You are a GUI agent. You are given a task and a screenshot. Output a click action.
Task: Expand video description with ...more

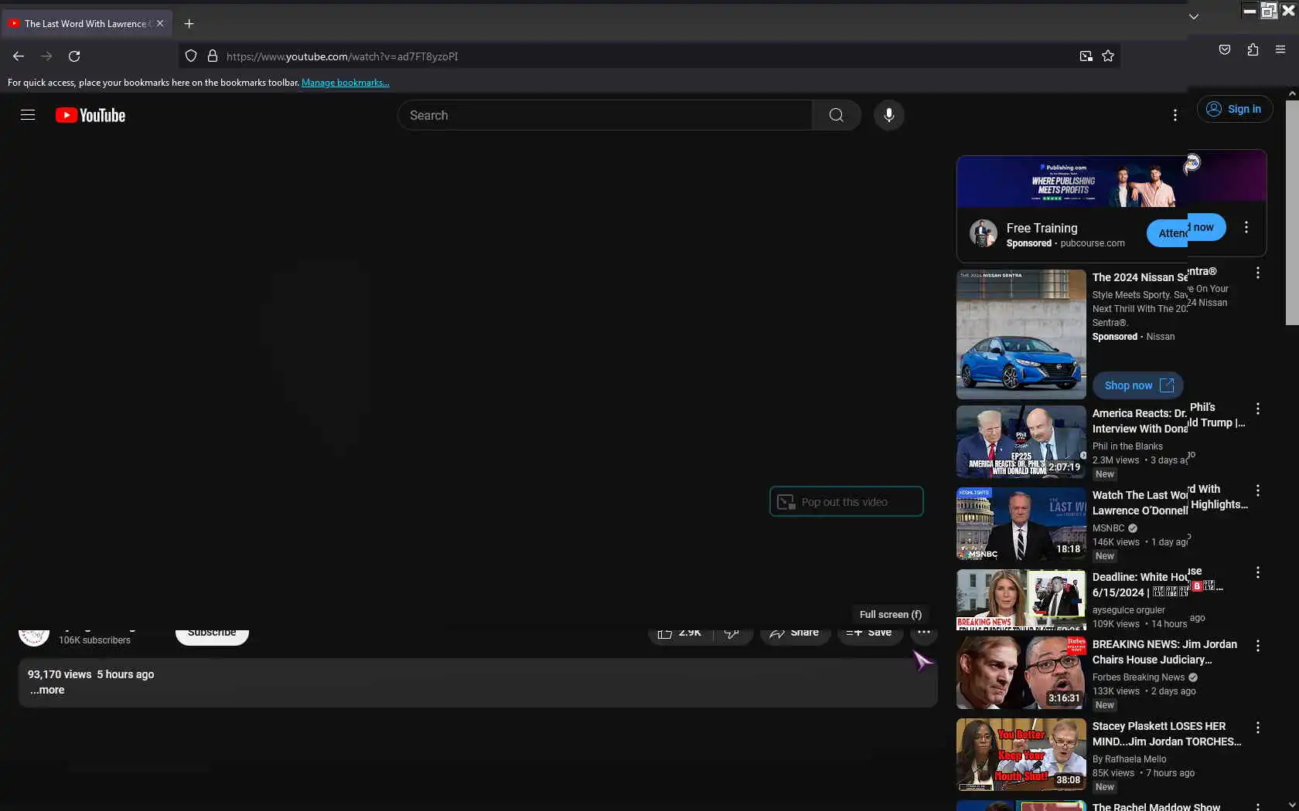pyautogui.click(x=47, y=690)
